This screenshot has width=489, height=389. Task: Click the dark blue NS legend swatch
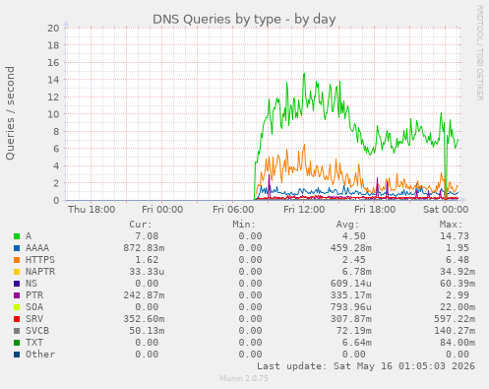tap(17, 284)
